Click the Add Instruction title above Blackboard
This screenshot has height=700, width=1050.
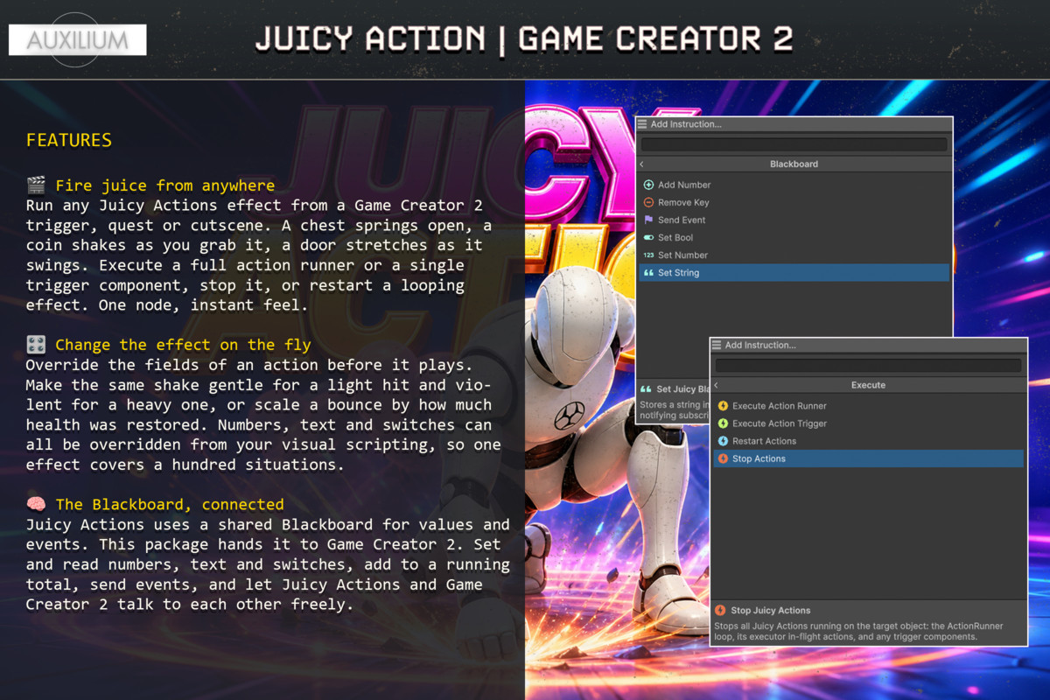[686, 124]
